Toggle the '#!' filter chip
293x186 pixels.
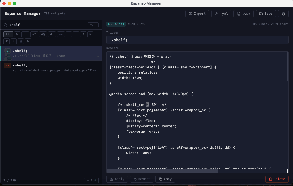[x=52, y=34]
